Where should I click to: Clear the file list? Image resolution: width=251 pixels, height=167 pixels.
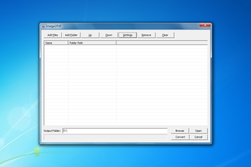click(165, 35)
